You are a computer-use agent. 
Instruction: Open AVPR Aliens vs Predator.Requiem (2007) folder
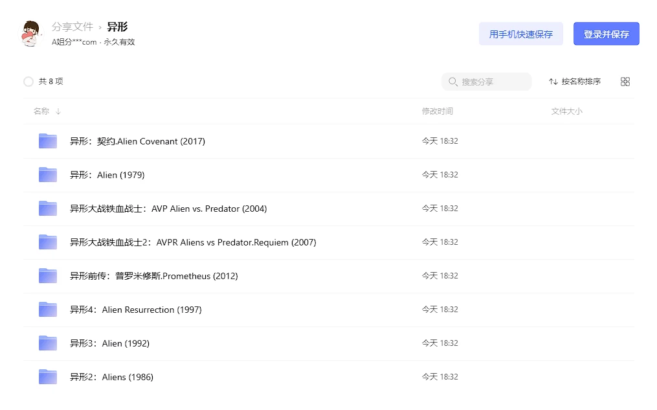[x=193, y=242]
